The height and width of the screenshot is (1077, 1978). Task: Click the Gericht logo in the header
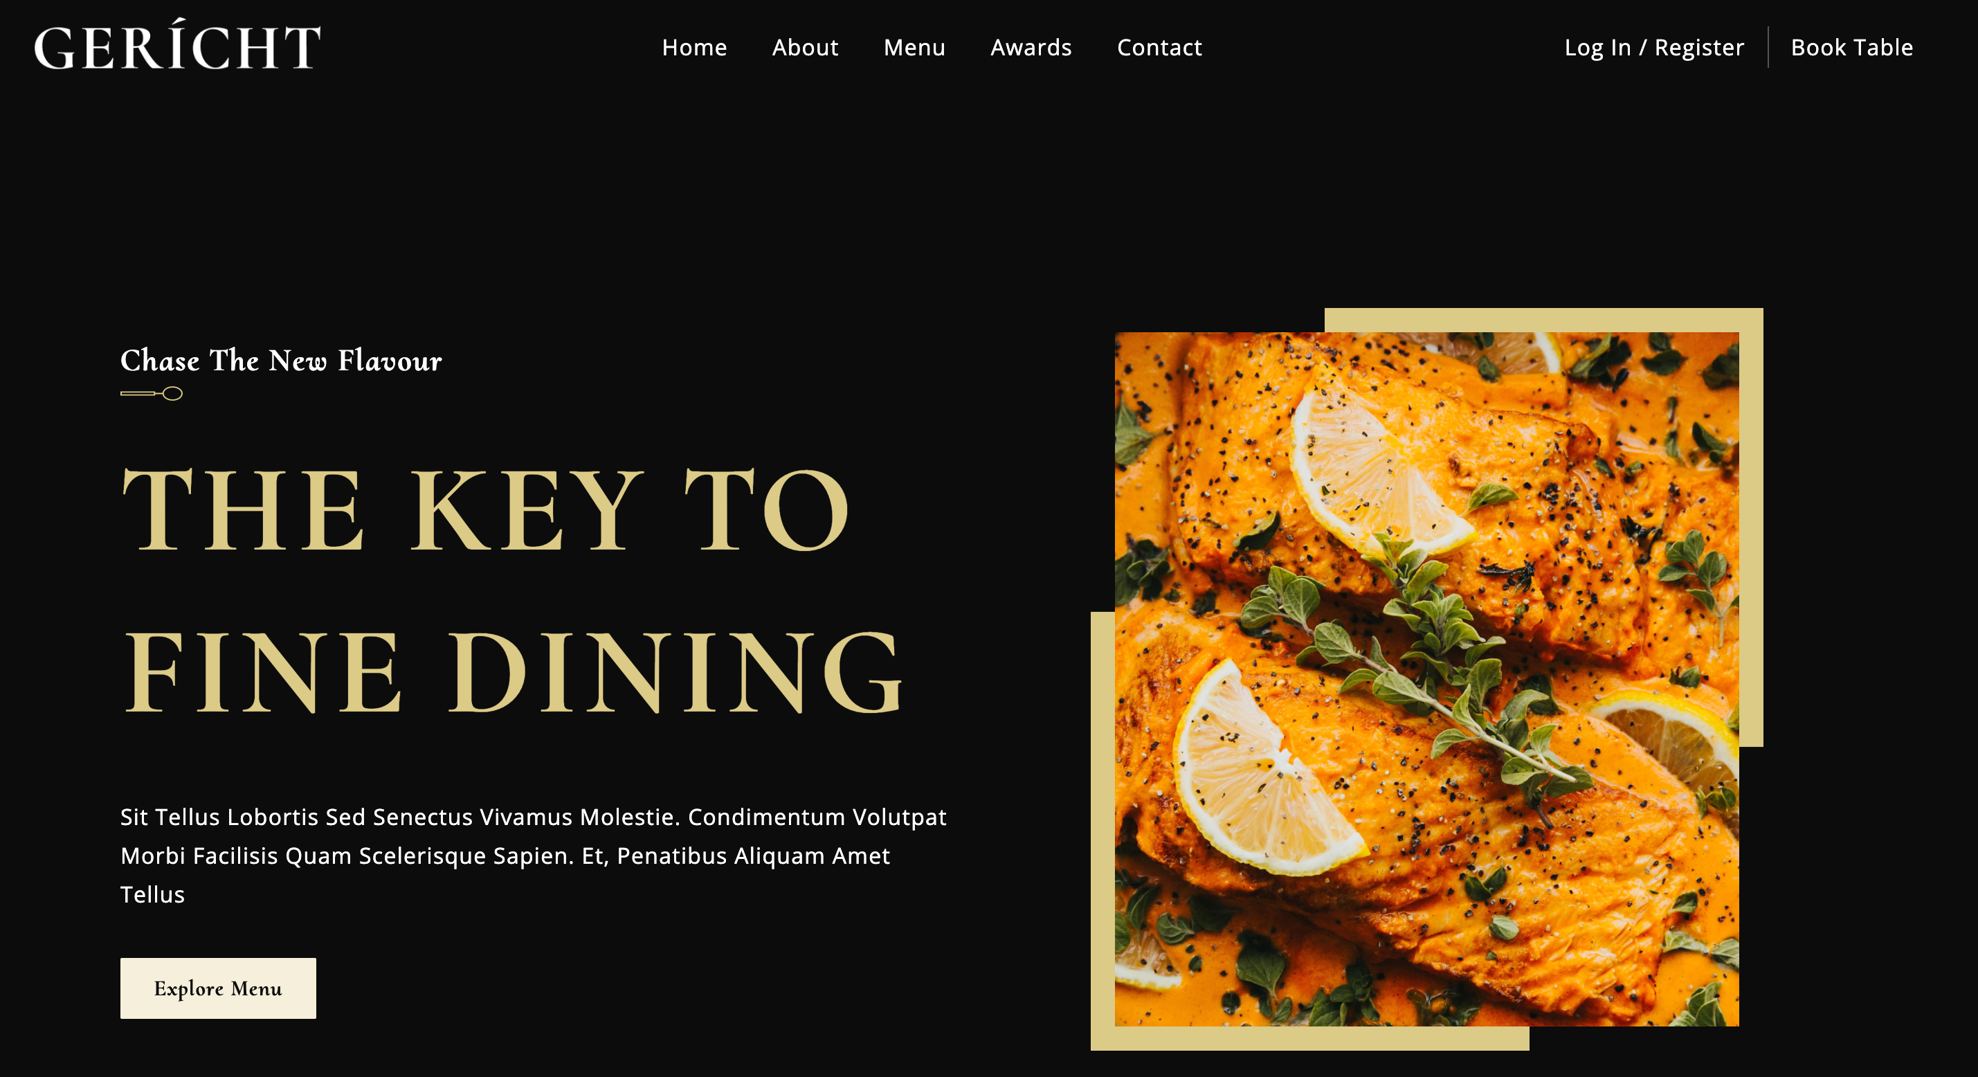click(177, 44)
